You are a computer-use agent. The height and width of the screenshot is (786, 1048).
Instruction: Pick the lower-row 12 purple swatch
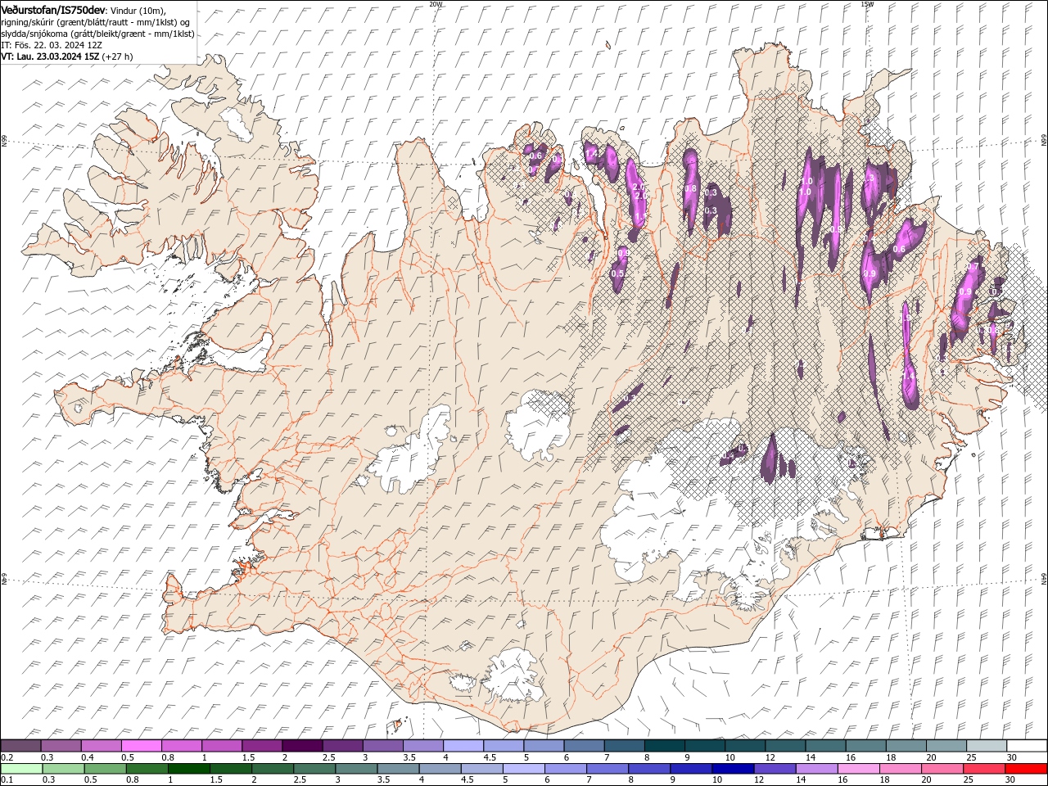[774, 769]
